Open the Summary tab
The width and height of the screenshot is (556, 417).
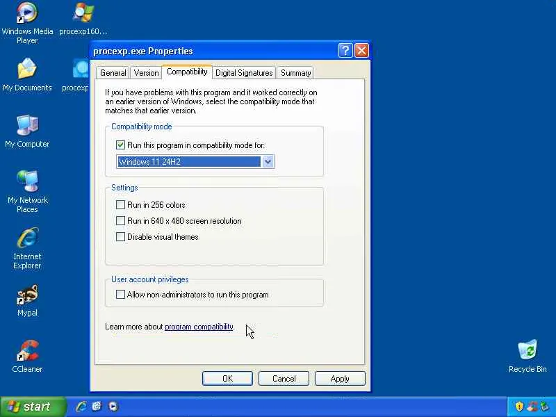295,73
